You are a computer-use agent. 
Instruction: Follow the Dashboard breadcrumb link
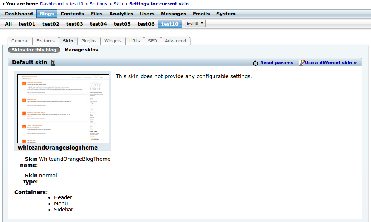click(x=52, y=4)
